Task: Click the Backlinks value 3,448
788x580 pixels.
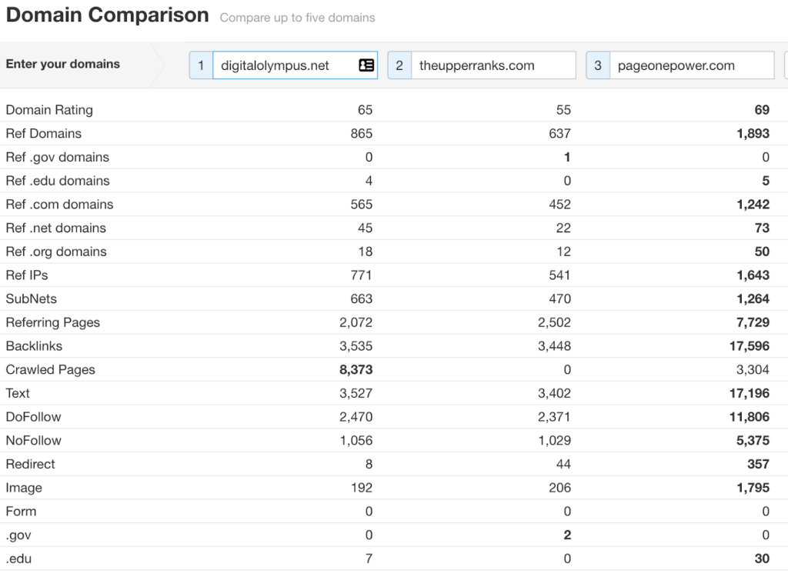Action: (x=554, y=346)
